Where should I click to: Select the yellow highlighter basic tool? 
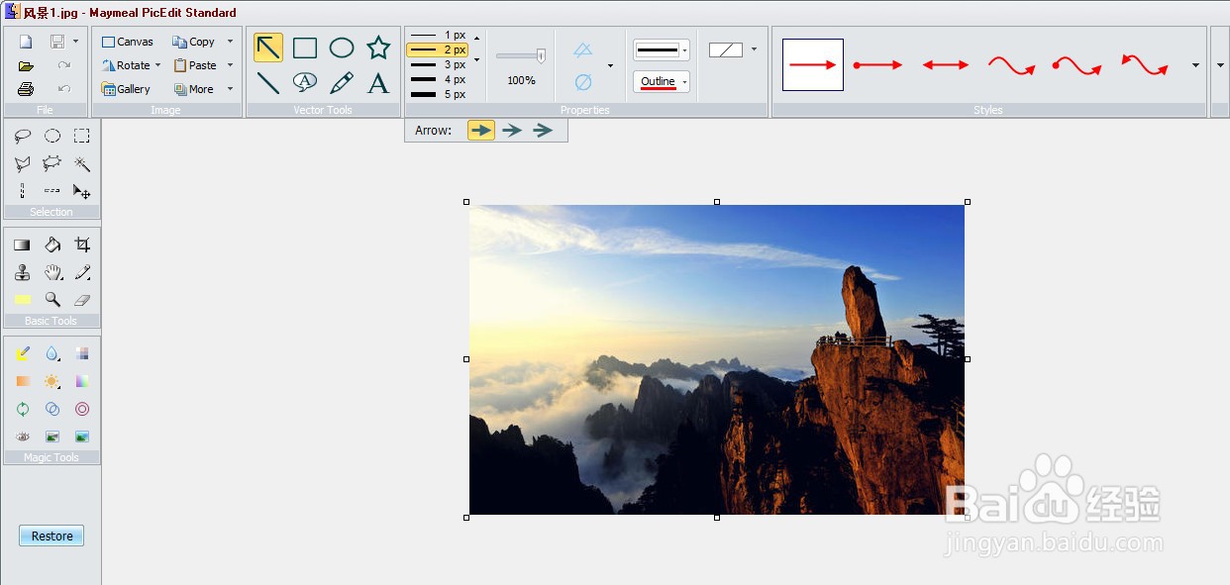[x=22, y=299]
